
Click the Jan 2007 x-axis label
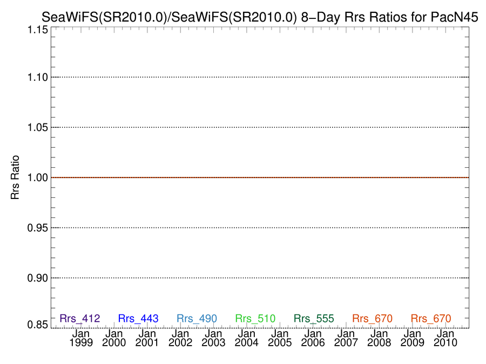point(346,338)
